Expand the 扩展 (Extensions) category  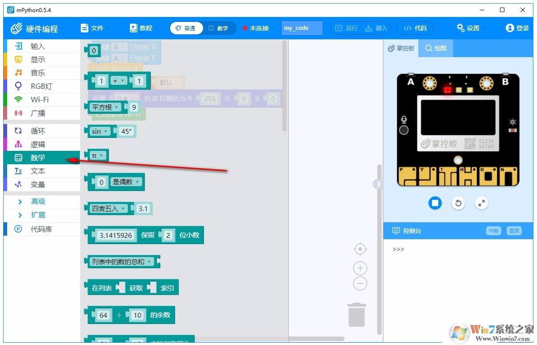[x=37, y=215]
